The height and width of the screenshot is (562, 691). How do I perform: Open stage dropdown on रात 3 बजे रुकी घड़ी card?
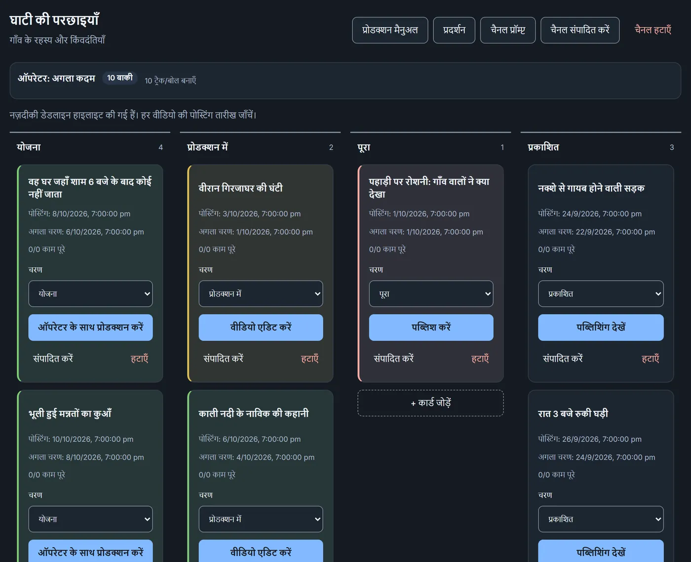click(x=601, y=519)
